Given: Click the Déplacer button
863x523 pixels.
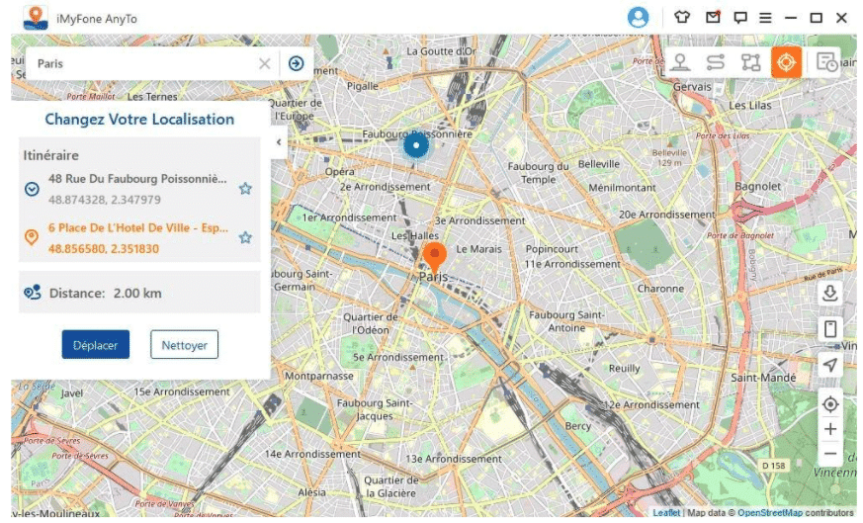Looking at the screenshot, I should click(96, 345).
